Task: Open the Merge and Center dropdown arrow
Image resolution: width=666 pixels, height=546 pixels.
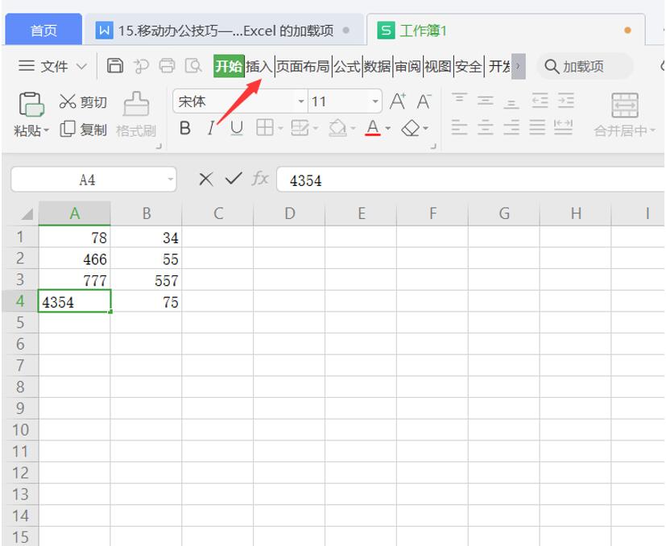Action: click(x=652, y=130)
